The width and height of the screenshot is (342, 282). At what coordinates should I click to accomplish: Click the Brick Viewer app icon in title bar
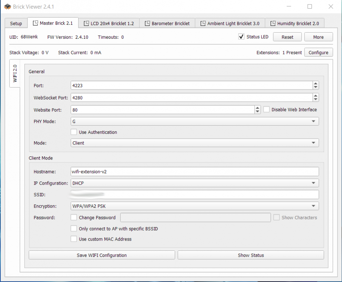point(7,6)
